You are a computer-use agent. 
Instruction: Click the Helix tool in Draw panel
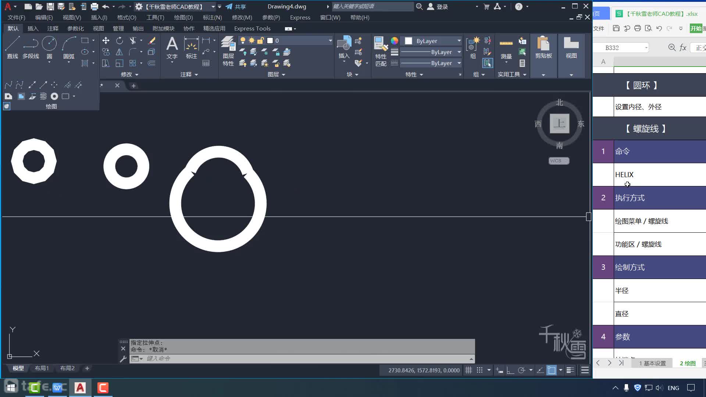43,96
